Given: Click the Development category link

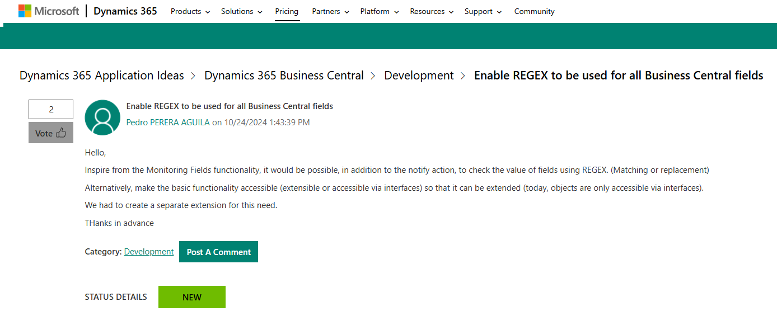Looking at the screenshot, I should click(x=149, y=252).
